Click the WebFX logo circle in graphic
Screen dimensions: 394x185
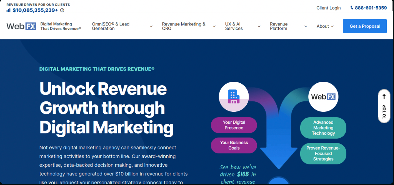point(323,96)
